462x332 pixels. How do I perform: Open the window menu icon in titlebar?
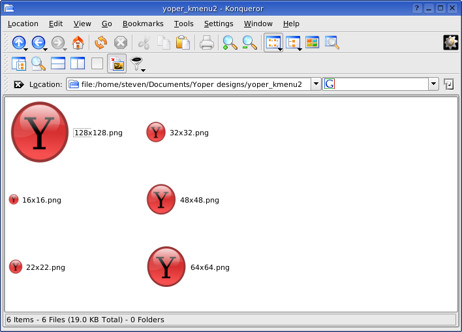point(9,8)
